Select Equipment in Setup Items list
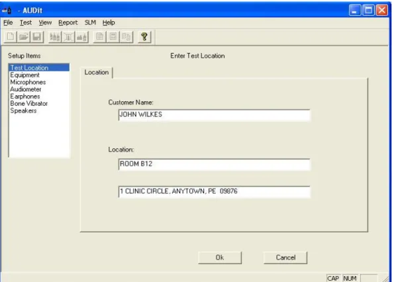The width and height of the screenshot is (394, 282). tap(39, 75)
